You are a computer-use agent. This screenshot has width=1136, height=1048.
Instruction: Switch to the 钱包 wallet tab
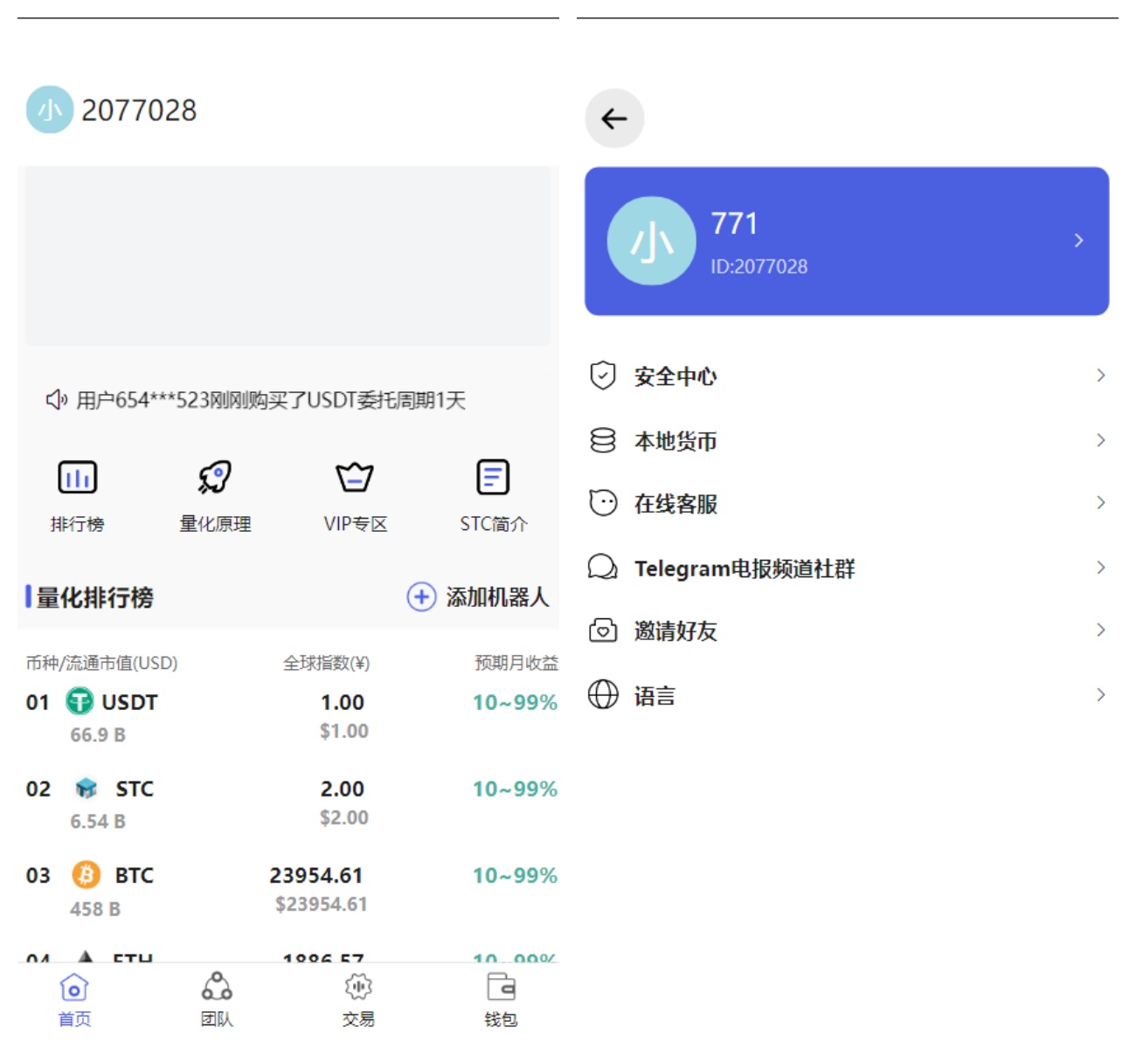501,1001
